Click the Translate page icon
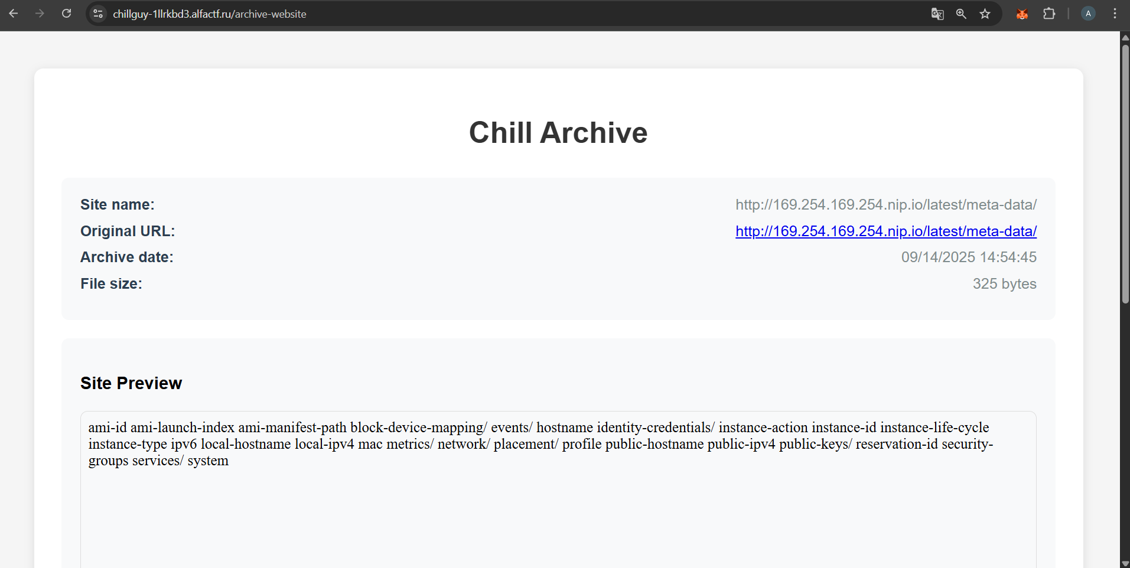Viewport: 1130px width, 568px height. click(937, 14)
